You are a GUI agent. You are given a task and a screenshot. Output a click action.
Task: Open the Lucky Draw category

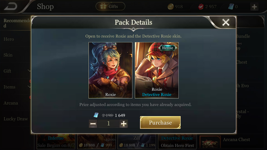click(x=16, y=119)
